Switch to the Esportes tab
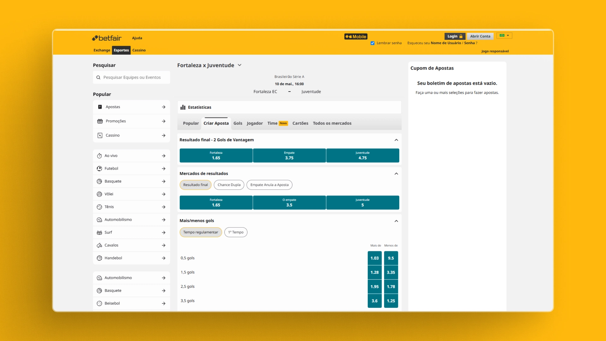The image size is (606, 341). coord(121,50)
